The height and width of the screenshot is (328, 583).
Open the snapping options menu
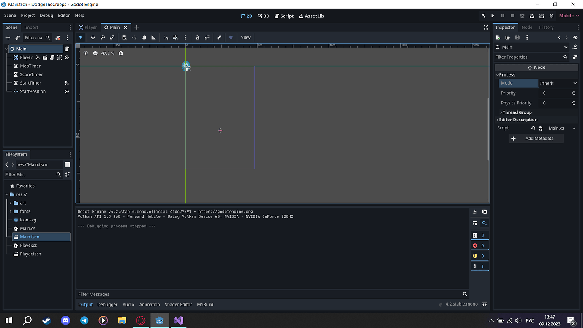tap(185, 37)
